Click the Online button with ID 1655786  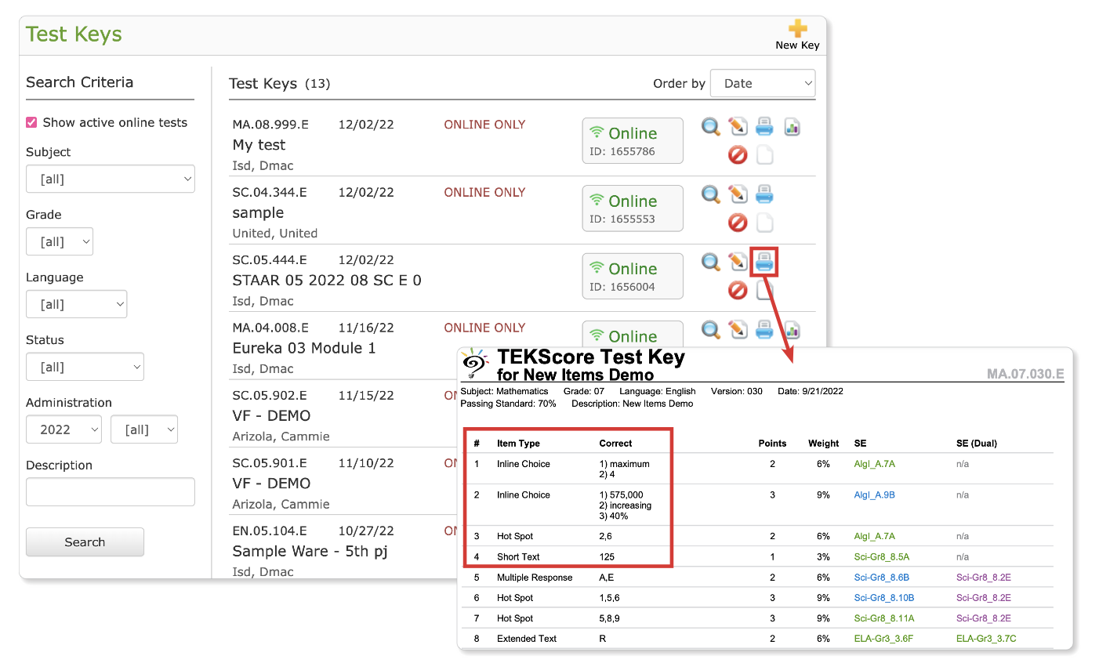[633, 140]
